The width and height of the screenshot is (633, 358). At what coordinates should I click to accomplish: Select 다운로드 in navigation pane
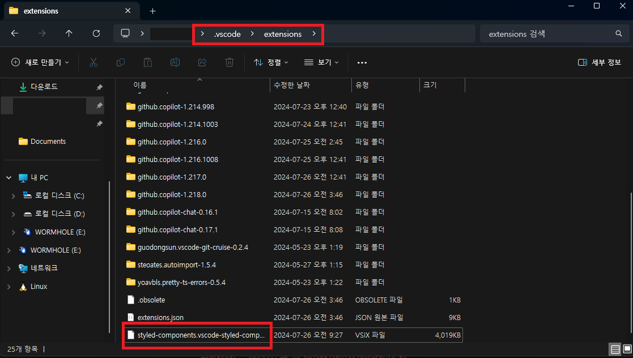tap(44, 86)
